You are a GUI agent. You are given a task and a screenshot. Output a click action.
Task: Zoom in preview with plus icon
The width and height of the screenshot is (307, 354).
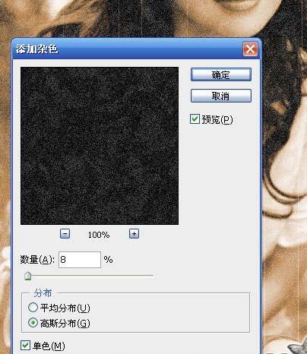tap(134, 234)
